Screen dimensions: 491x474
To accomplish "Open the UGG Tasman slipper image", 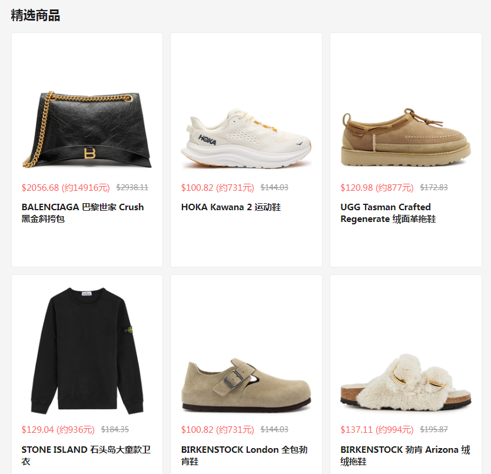I will [406, 137].
